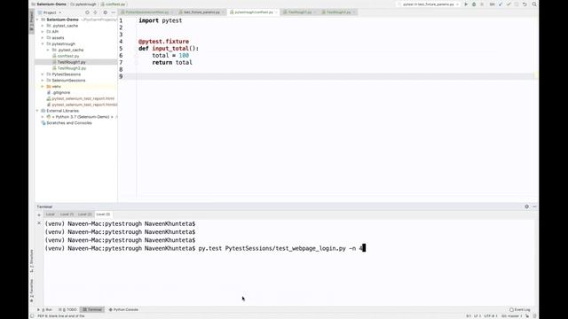Click the locate/scroll-from-source target icon in Project panel
The image size is (568, 319).
pos(87,12)
